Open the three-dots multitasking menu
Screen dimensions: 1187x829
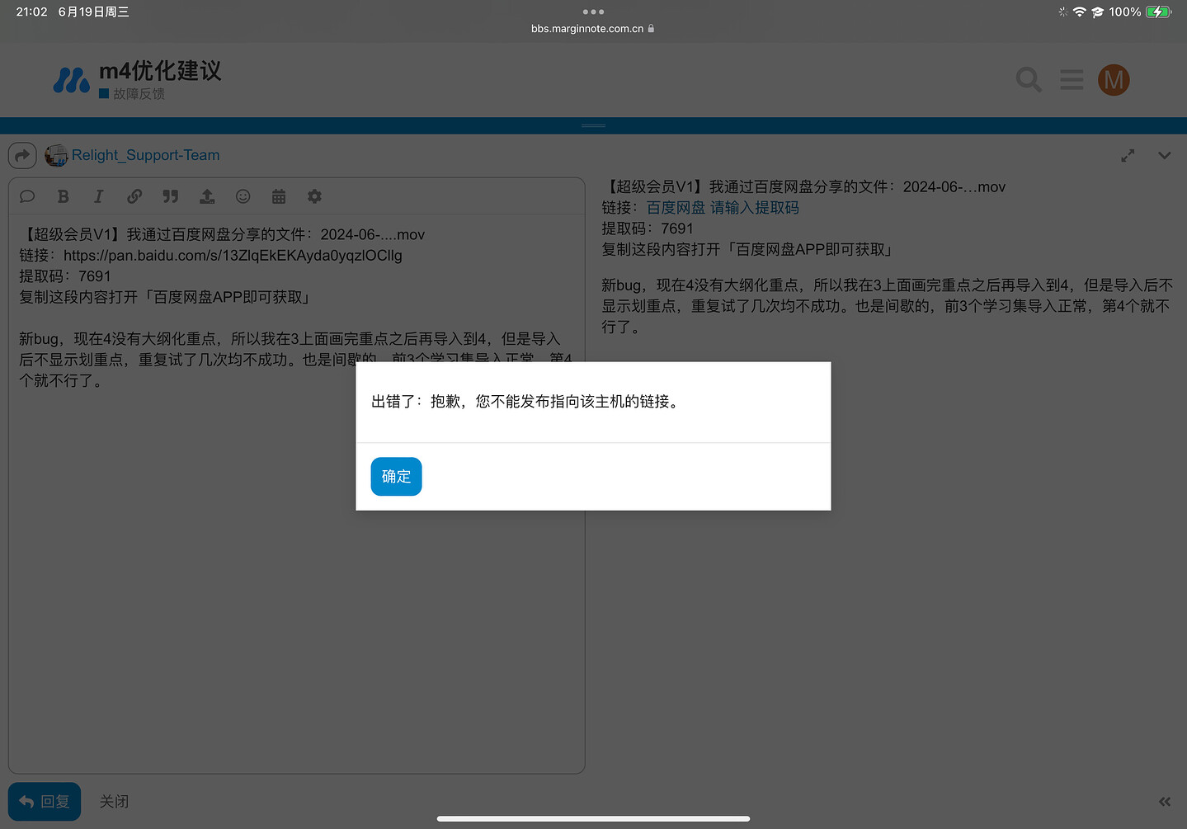click(x=593, y=12)
